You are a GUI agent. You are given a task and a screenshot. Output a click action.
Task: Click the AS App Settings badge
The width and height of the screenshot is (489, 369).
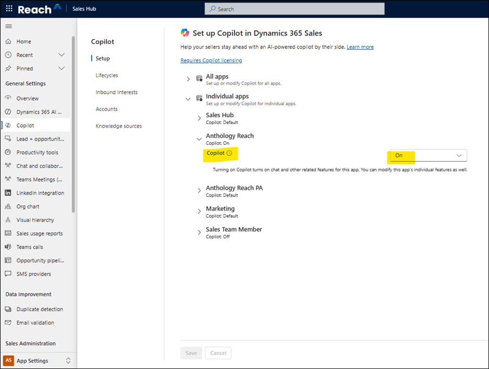click(9, 361)
